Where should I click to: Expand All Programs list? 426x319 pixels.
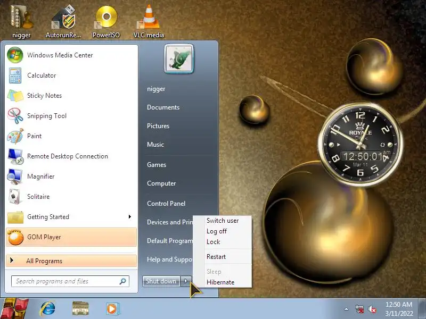click(71, 261)
